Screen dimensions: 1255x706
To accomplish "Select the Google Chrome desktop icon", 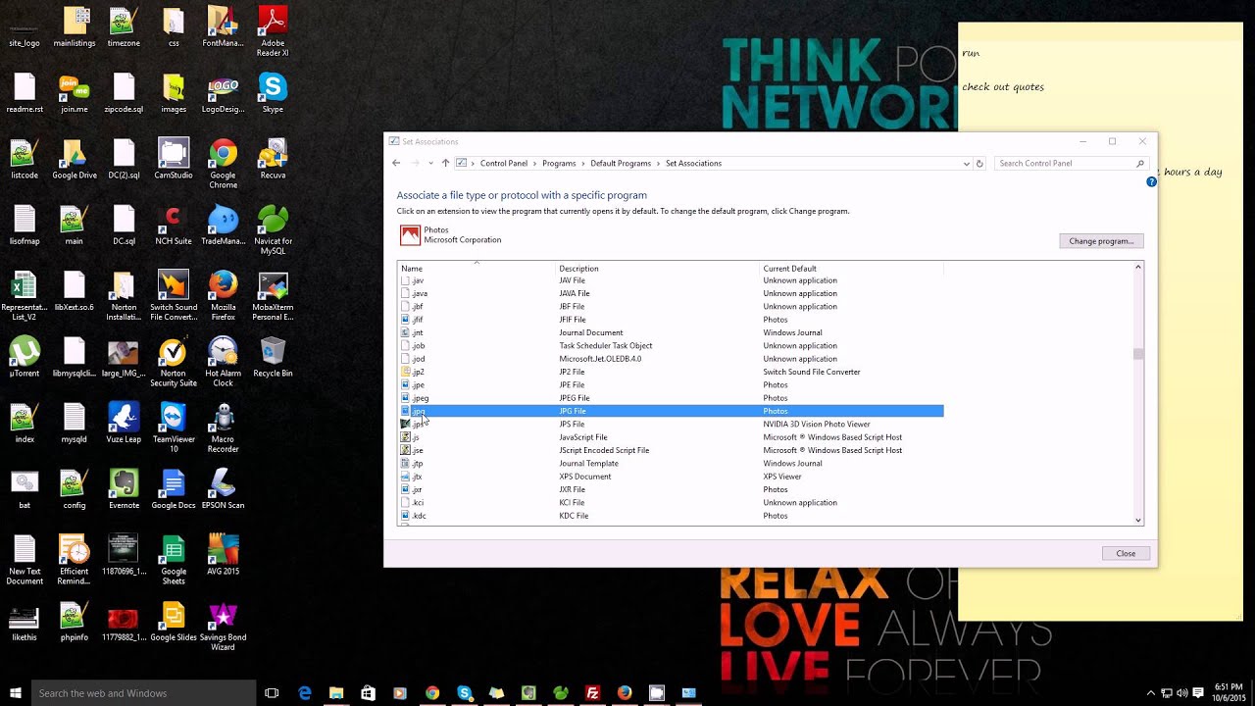I will click(223, 164).
